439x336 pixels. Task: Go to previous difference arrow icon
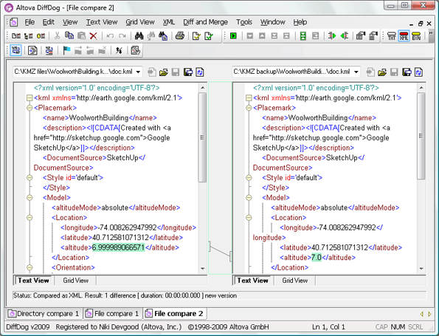pyautogui.click(x=262, y=36)
